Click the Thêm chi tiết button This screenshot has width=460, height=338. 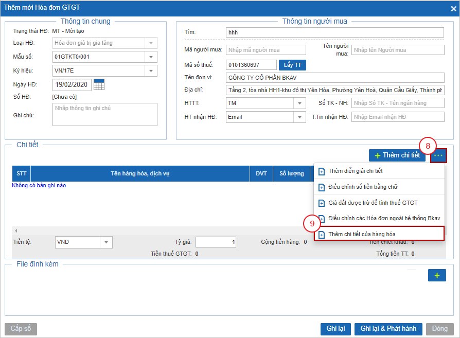tap(397, 155)
